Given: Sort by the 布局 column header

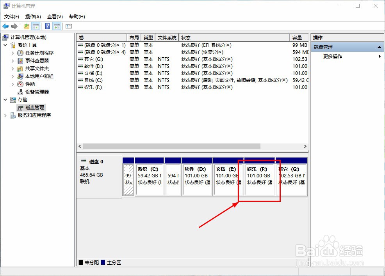Looking at the screenshot, I should tap(134, 38).
